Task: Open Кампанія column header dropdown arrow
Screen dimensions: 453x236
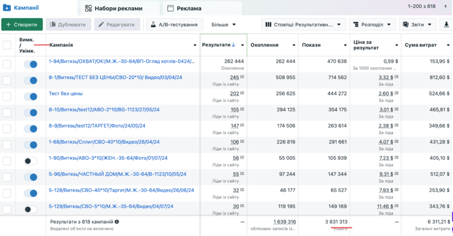Action: click(x=195, y=45)
